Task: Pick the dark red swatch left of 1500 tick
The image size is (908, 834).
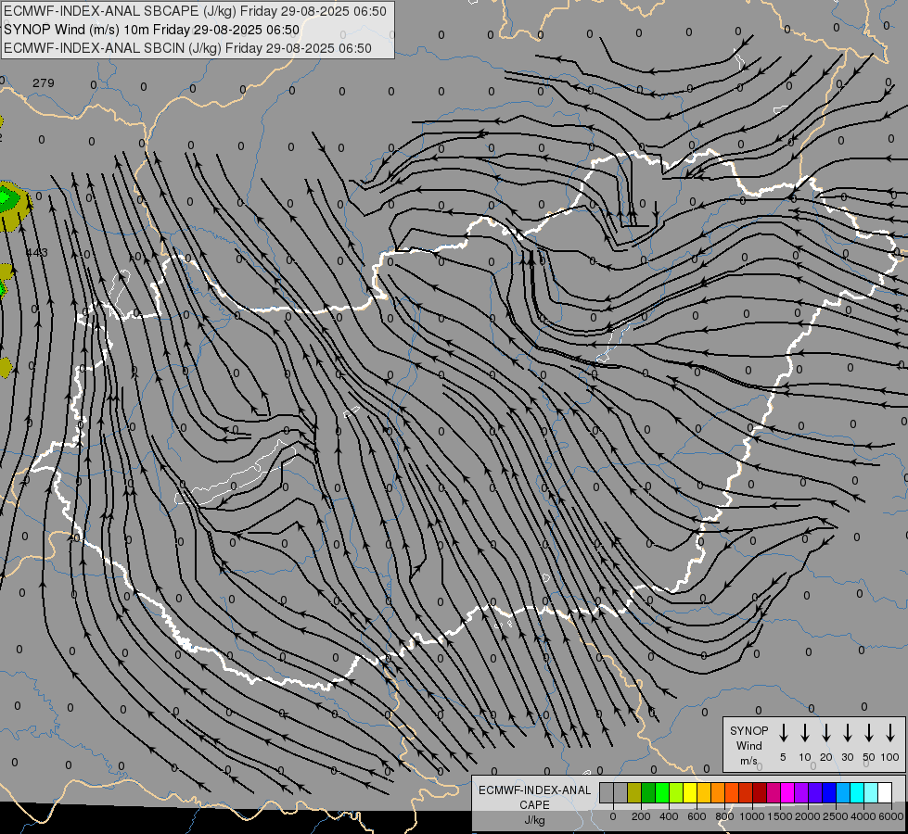Action: [760, 792]
